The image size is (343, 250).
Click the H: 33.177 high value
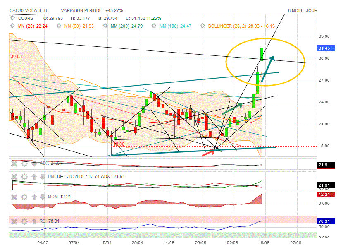pyautogui.click(x=81, y=18)
